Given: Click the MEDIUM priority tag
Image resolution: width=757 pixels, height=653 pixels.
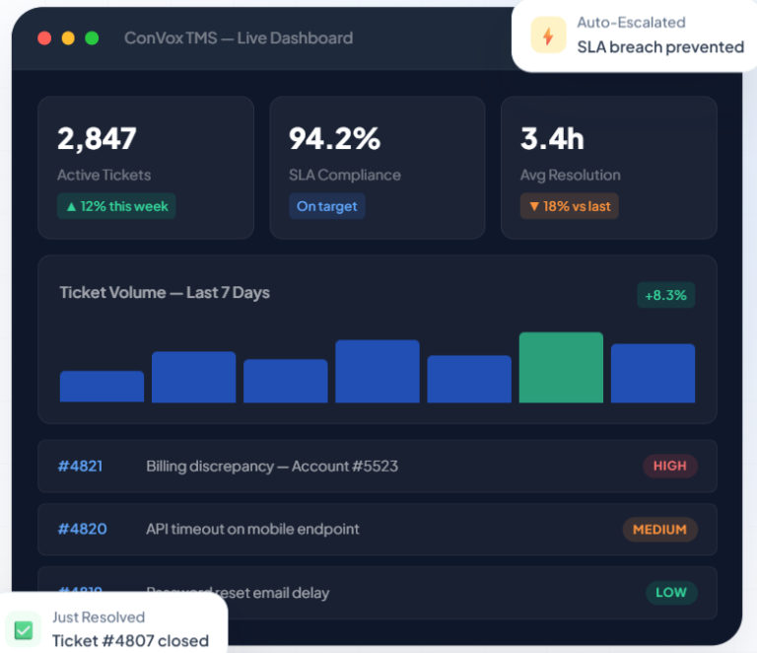Looking at the screenshot, I should [660, 530].
